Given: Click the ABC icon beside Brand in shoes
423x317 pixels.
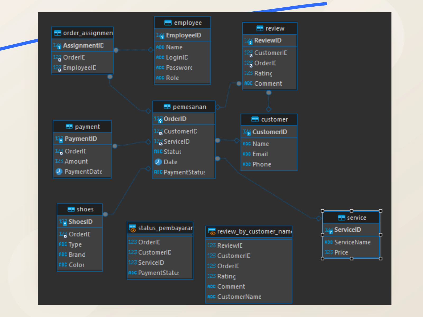Looking at the screenshot, I should pyautogui.click(x=63, y=255).
